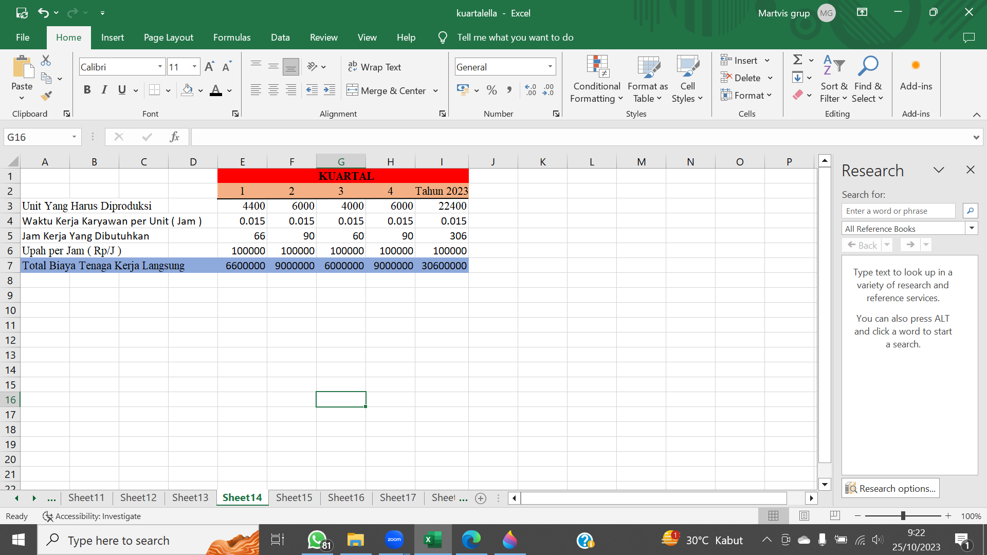Viewport: 987px width, 555px height.
Task: Click the Clear eraser icon
Action: tap(798, 95)
